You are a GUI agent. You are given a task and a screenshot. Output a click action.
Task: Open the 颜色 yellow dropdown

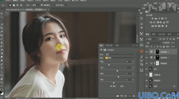[120, 58]
